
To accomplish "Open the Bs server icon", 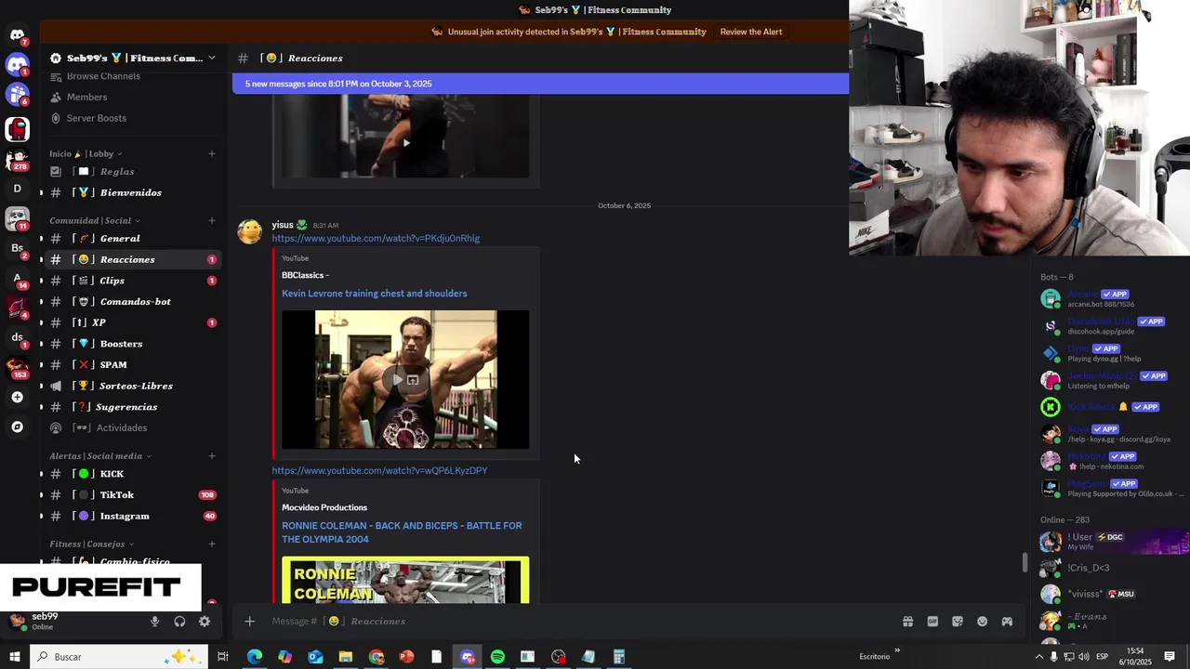I will coord(17,248).
